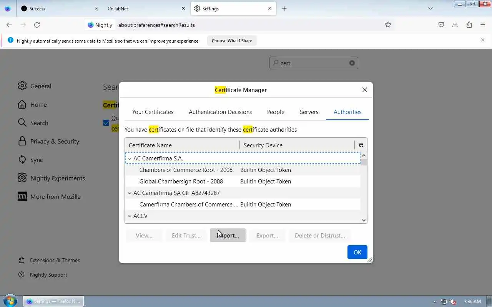Viewport: 492px width, 307px height.
Task: Close the Settings tab
Action: (x=270, y=8)
